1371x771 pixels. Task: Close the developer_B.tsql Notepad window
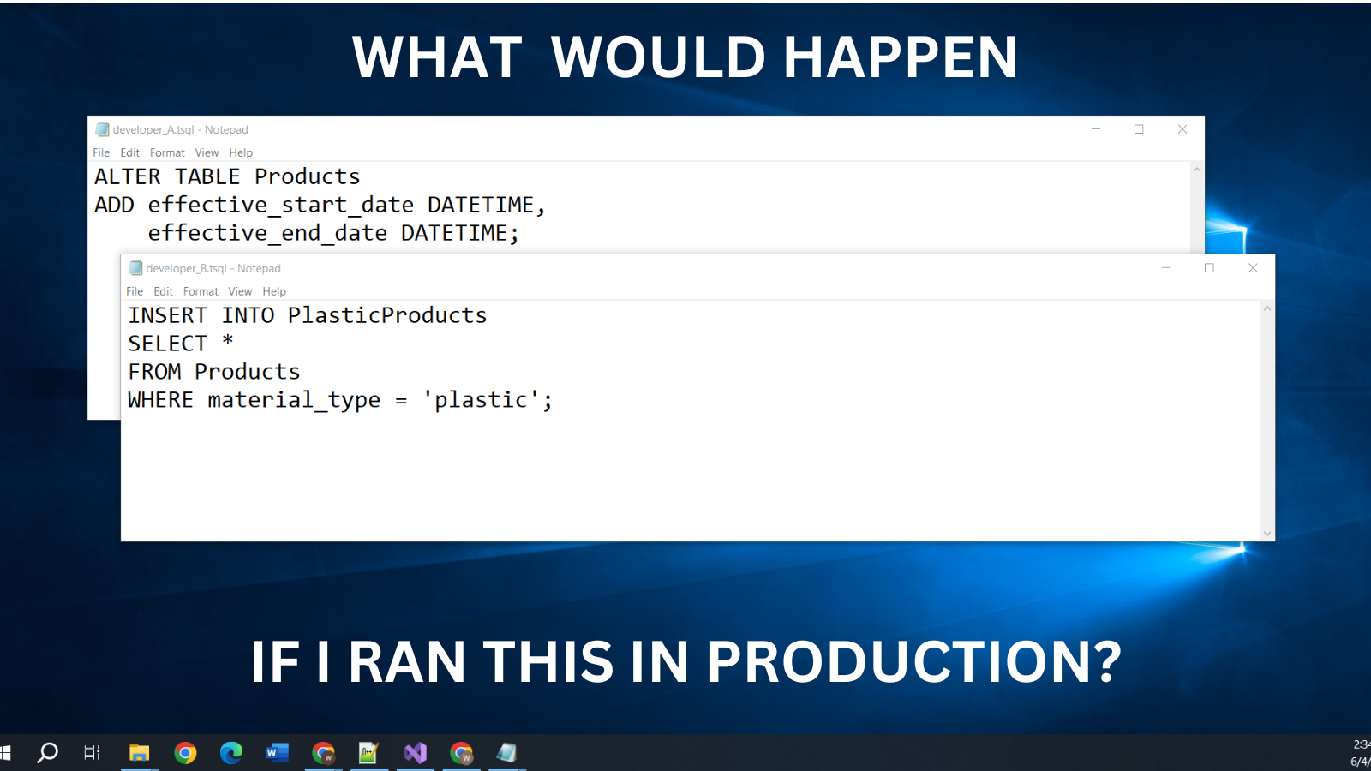[x=1253, y=268]
